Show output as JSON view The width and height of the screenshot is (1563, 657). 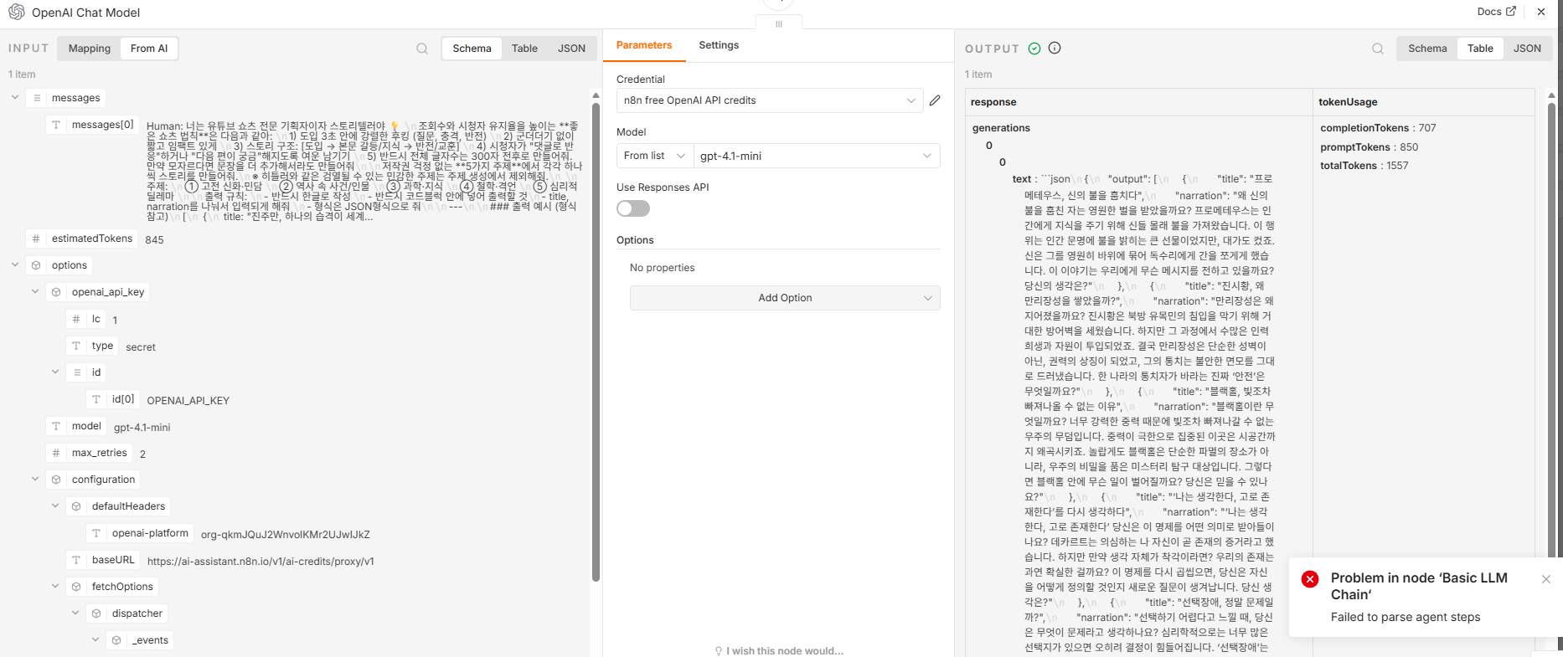1527,49
